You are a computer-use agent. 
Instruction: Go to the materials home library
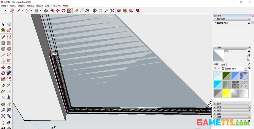pyautogui.click(x=223, y=69)
